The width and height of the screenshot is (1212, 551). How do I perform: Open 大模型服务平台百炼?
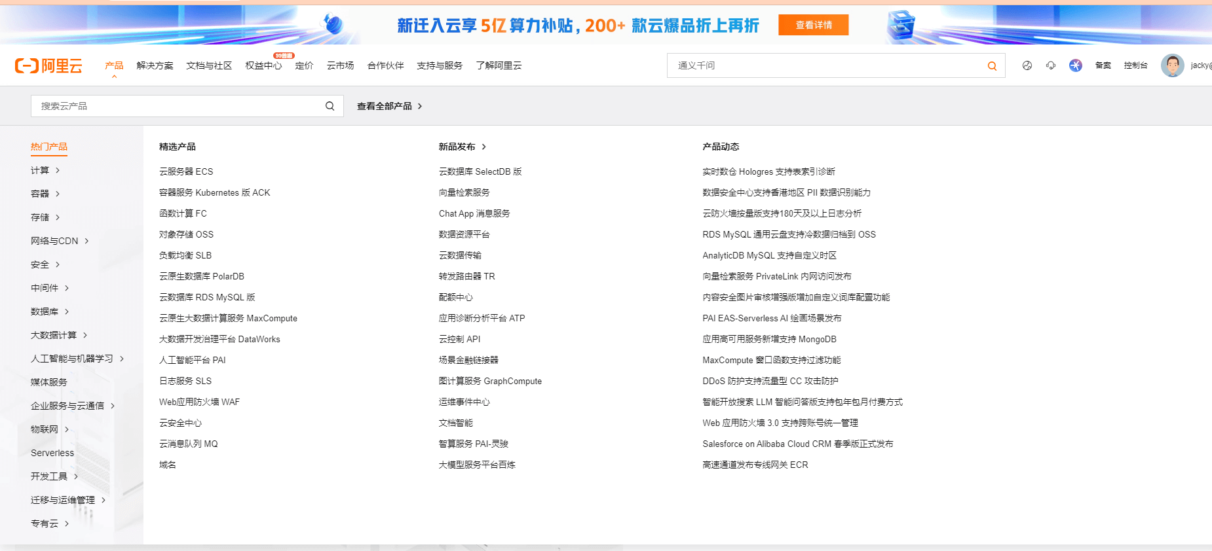coord(477,465)
